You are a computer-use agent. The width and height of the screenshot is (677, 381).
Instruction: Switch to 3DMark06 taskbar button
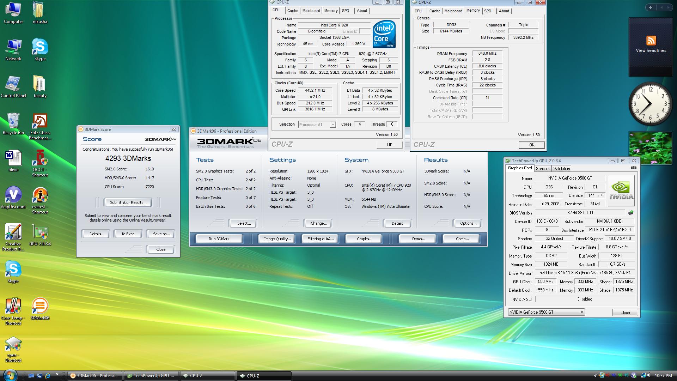click(95, 376)
